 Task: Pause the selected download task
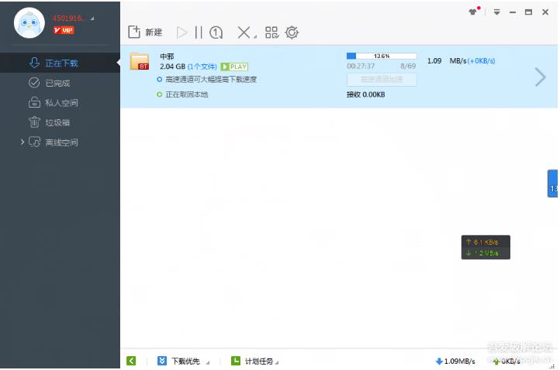pos(199,33)
